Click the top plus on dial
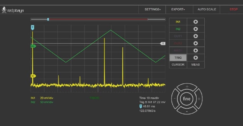The width and height of the screenshot is (243, 126). coord(187,87)
